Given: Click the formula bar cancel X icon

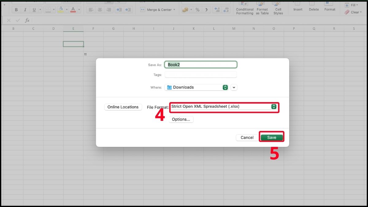Looking at the screenshot, I should 9,20.
